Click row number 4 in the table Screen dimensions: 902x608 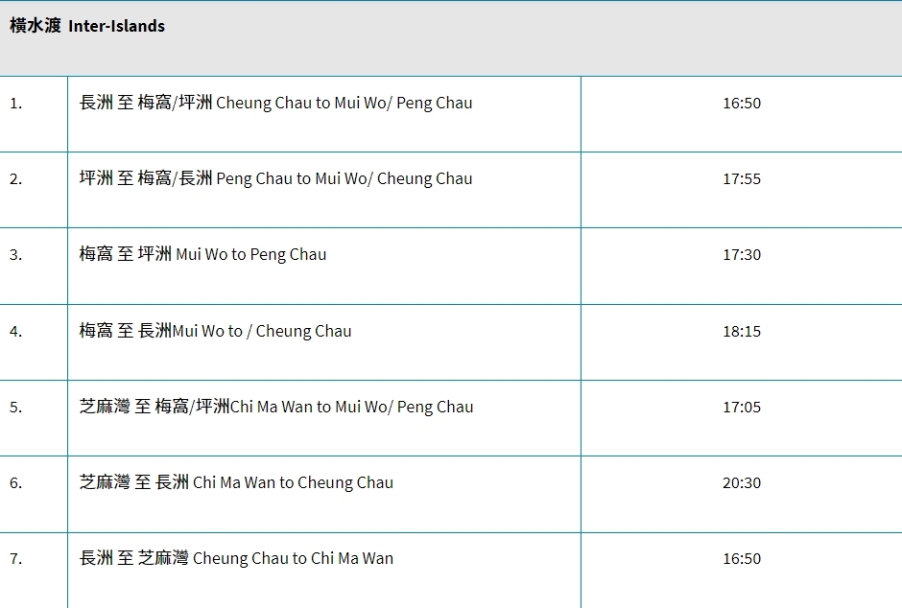[16, 332]
